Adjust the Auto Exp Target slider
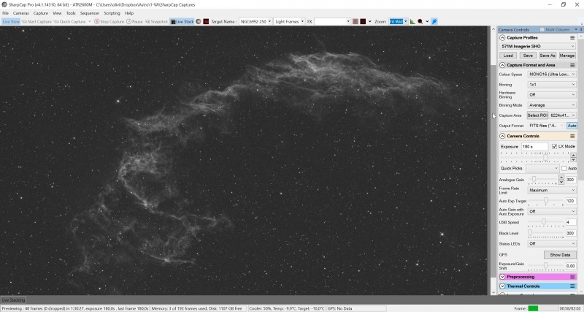The height and width of the screenshot is (312, 584). coord(545,201)
